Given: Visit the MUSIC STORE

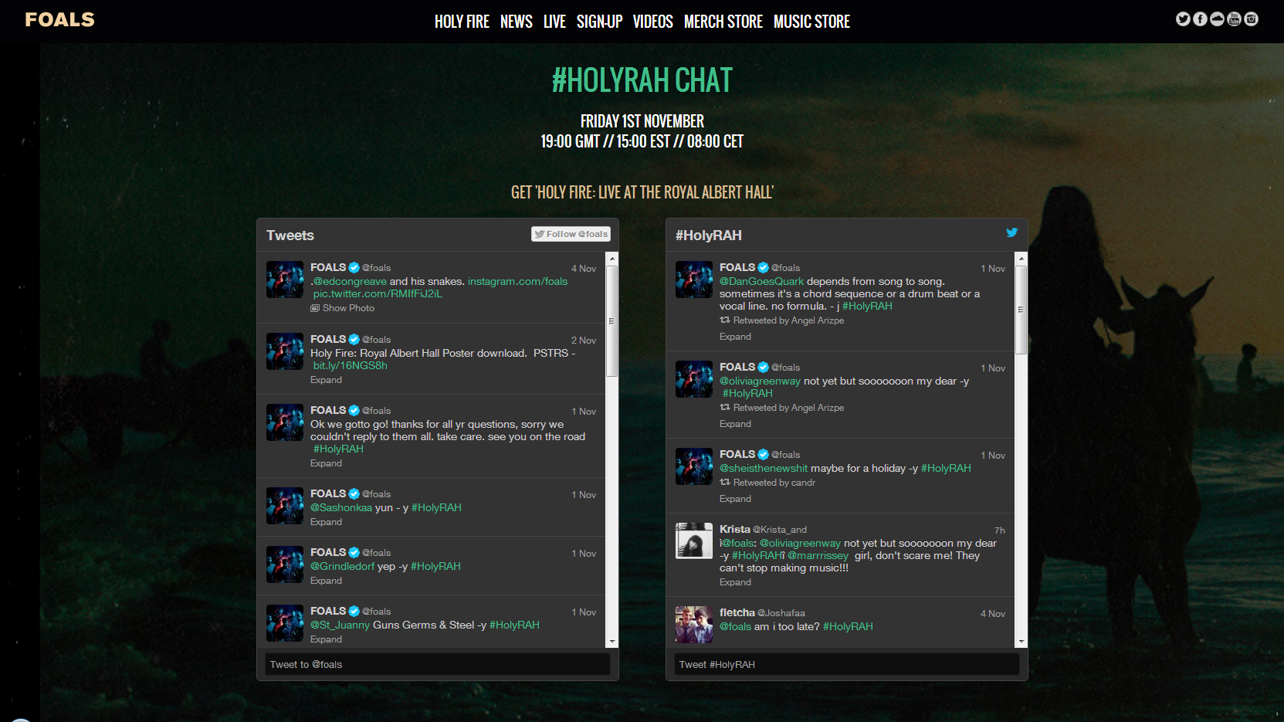Looking at the screenshot, I should 811,22.
